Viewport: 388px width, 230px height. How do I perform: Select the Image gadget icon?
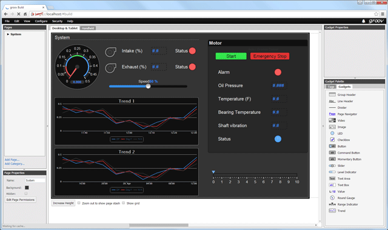(x=332, y=126)
